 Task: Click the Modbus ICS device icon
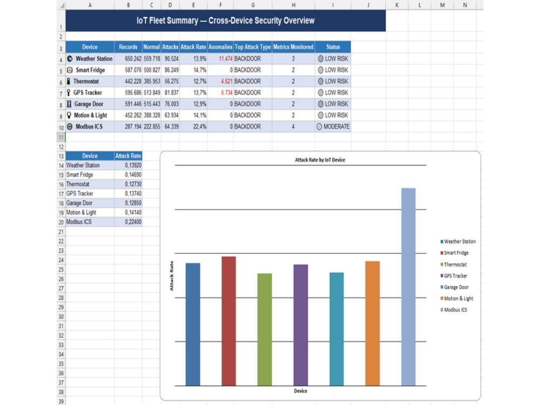[x=70, y=126]
